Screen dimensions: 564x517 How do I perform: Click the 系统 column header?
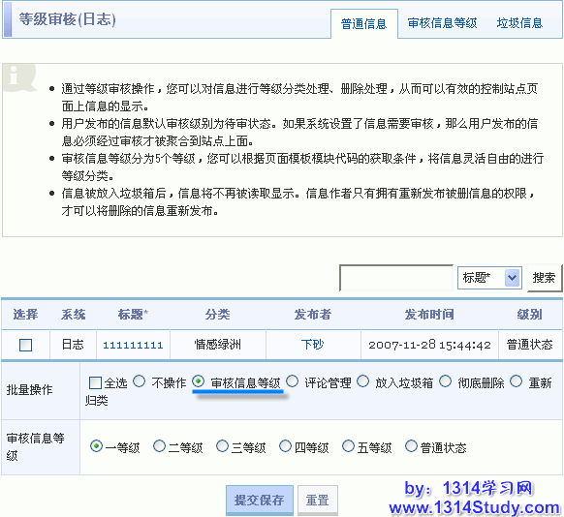[73, 315]
